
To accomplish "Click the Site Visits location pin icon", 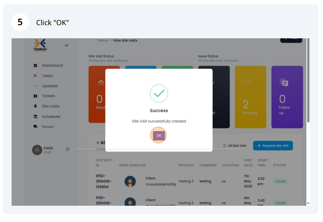I will click(x=36, y=106).
